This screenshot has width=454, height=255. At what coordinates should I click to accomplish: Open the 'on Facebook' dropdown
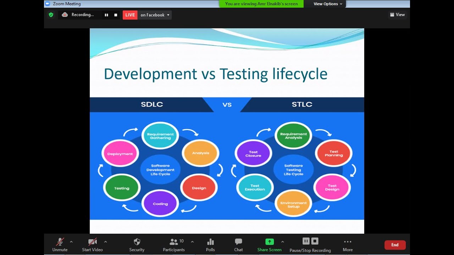pyautogui.click(x=155, y=15)
